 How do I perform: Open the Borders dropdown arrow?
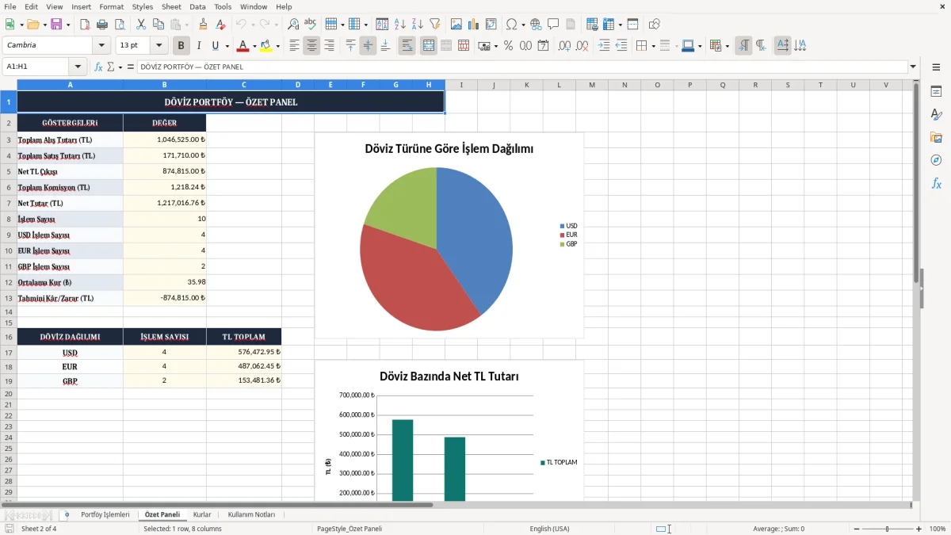652,46
